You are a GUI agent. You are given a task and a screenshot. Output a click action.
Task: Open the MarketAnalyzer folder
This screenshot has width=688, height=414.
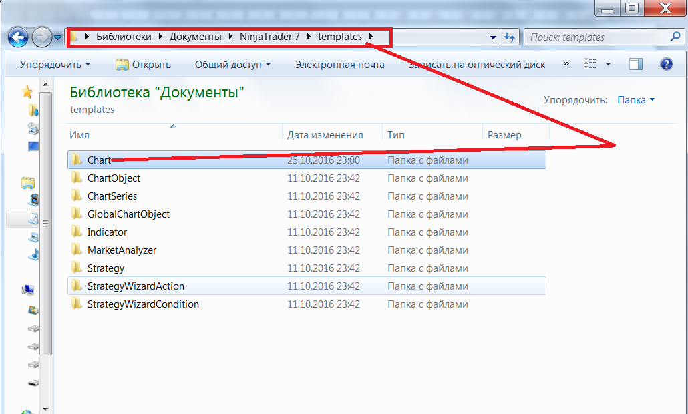click(x=122, y=250)
